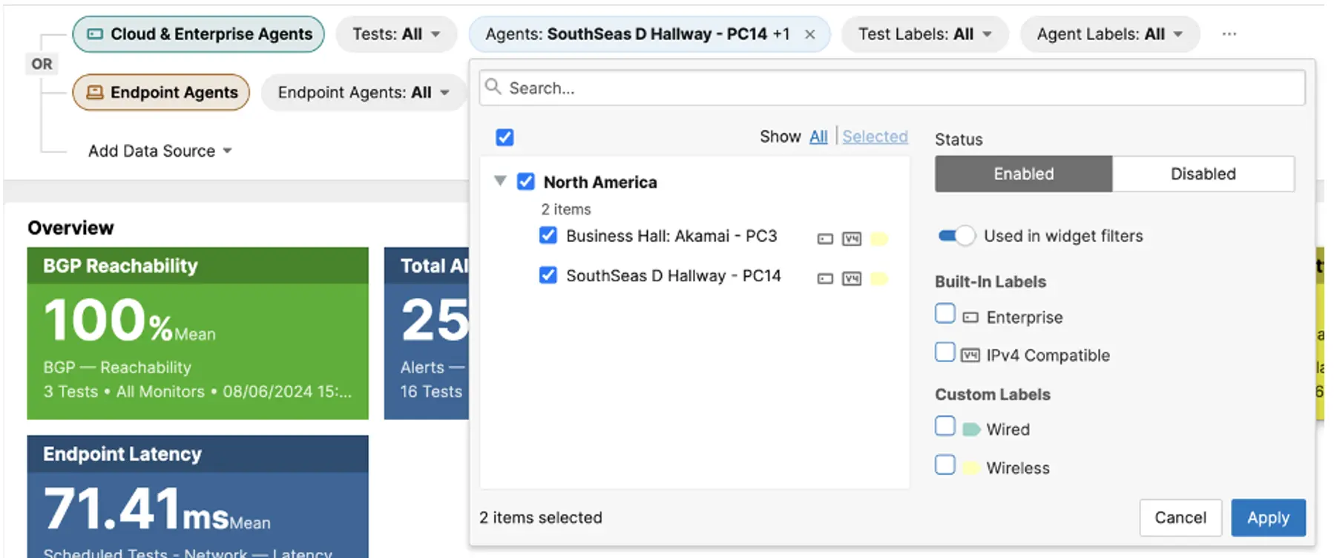This screenshot has height=558, width=1334.
Task: Show only Selected agents link
Action: coord(875,137)
